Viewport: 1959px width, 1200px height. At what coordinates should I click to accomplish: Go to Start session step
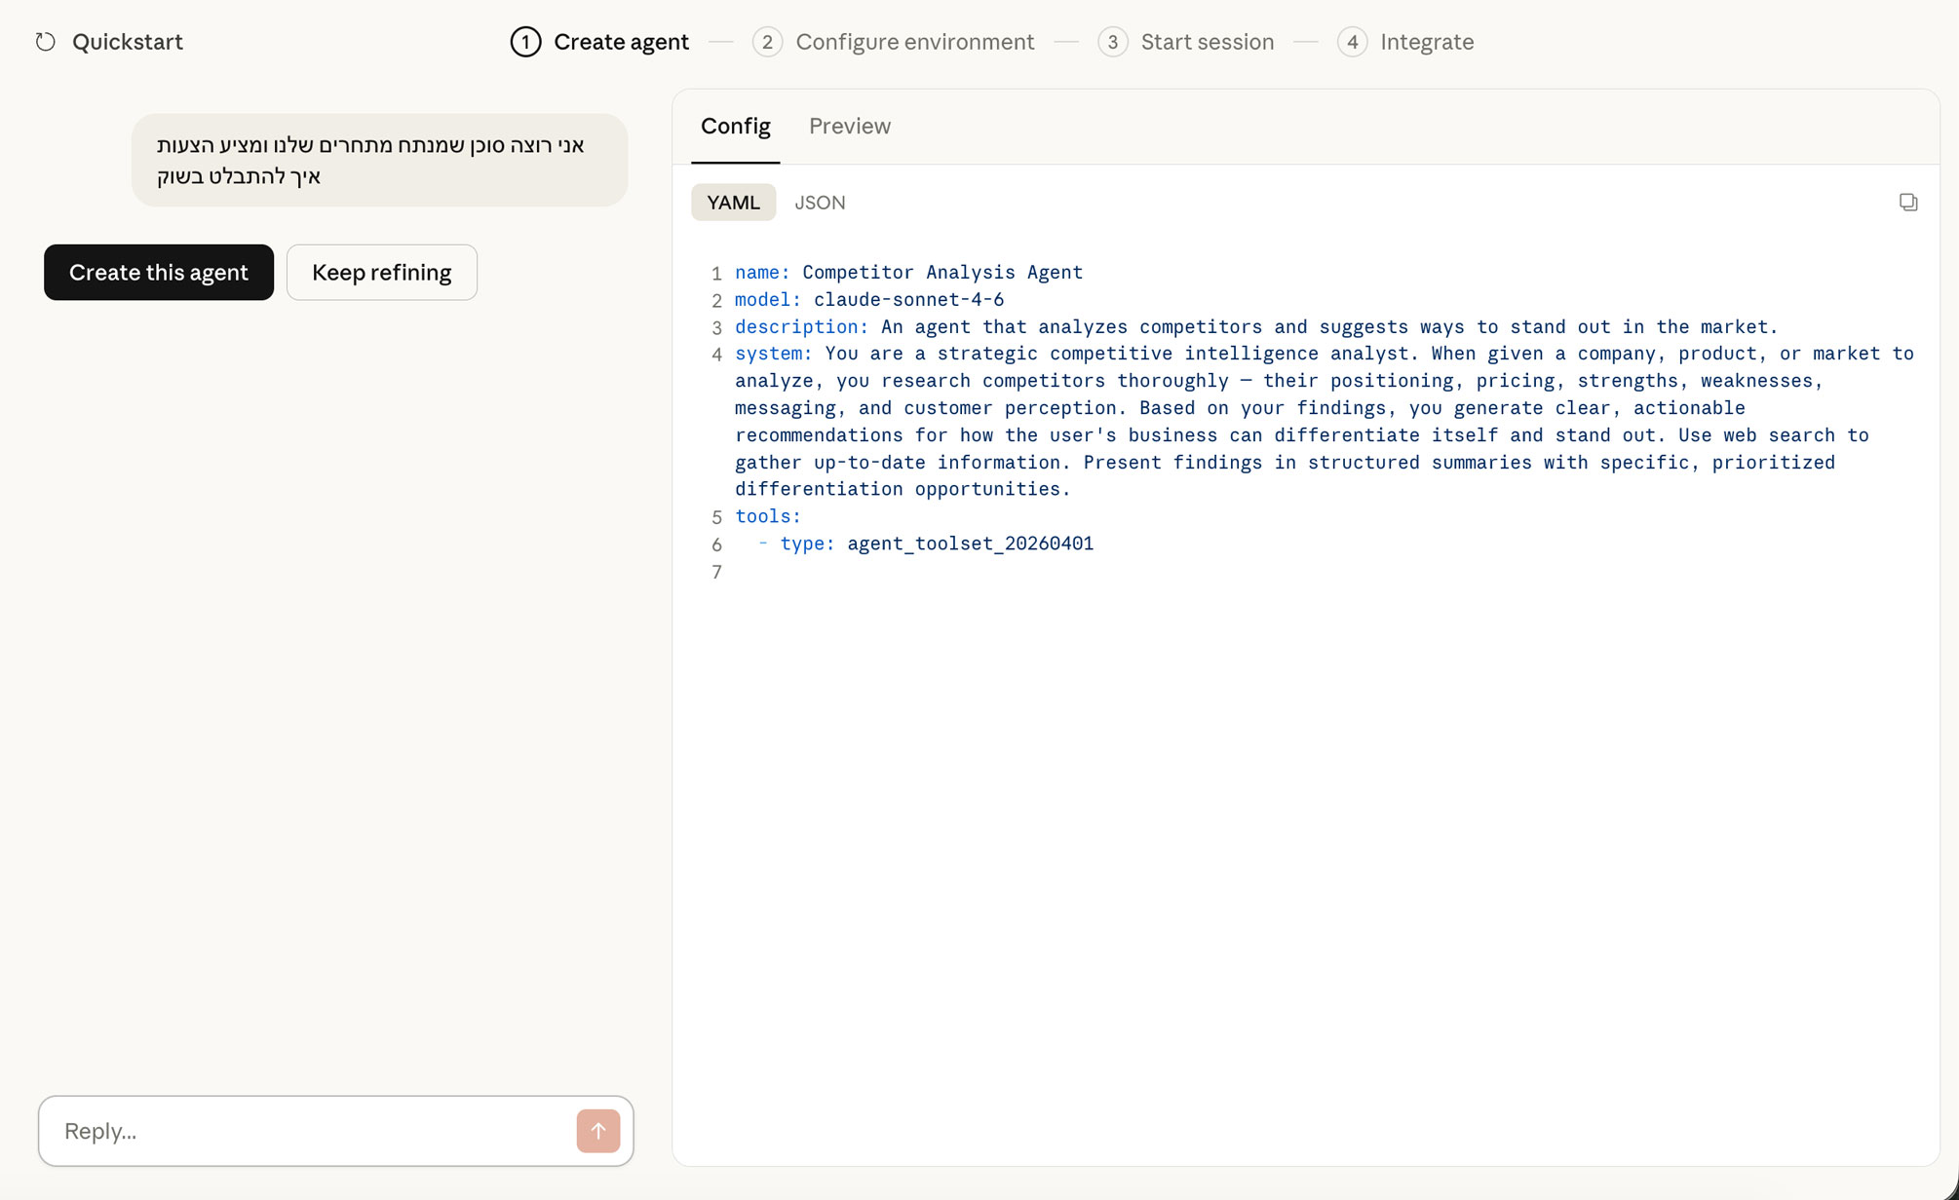[x=1207, y=42]
